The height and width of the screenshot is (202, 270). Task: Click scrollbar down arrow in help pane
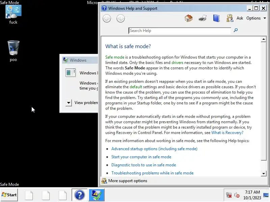tap(264, 173)
